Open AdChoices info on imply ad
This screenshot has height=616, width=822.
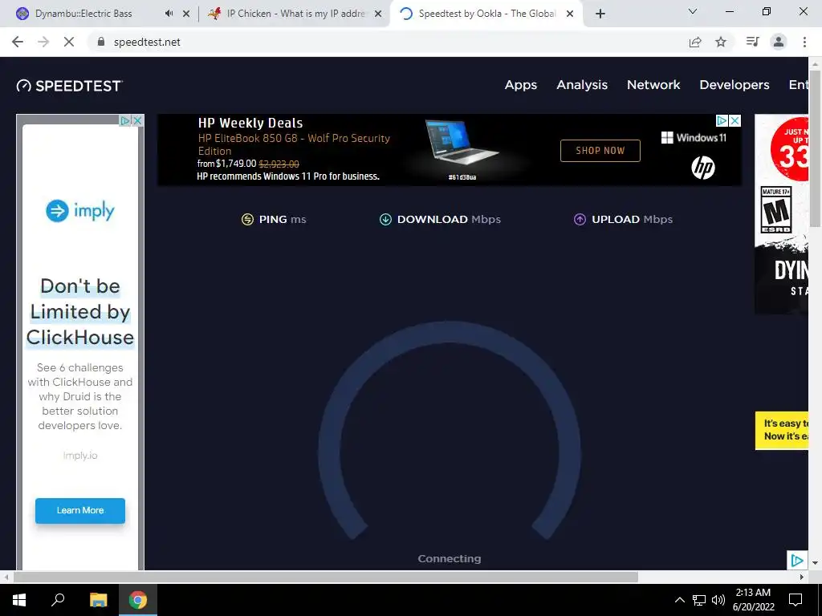pos(124,120)
